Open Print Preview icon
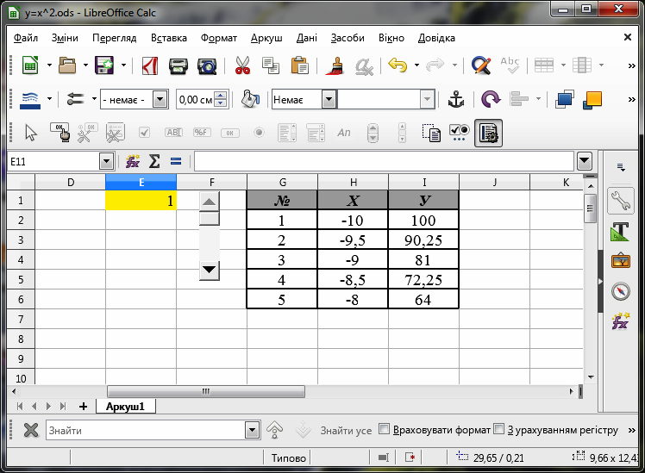This screenshot has height=473, width=645. tap(207, 65)
